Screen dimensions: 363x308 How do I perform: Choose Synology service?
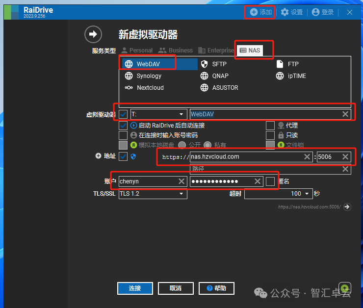tap(143, 76)
